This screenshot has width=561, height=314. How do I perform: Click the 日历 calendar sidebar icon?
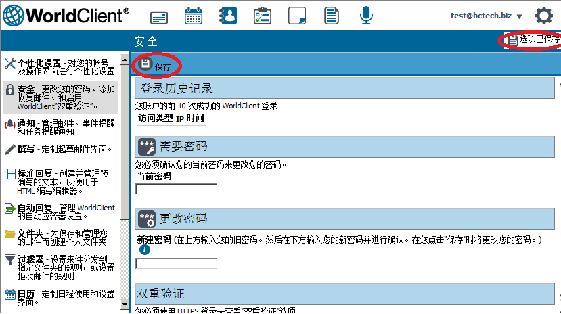click(x=10, y=294)
